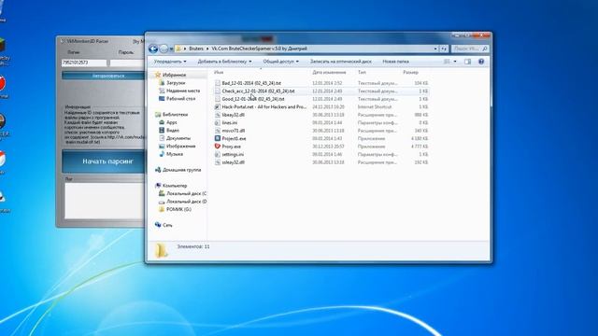Click the Explorer search box
The width and height of the screenshot is (598, 336).
(469, 49)
